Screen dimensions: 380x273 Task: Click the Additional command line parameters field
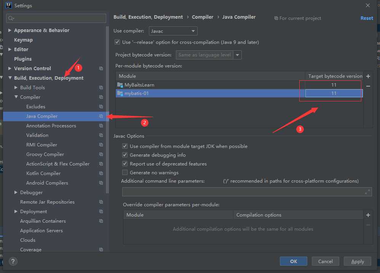[243, 192]
